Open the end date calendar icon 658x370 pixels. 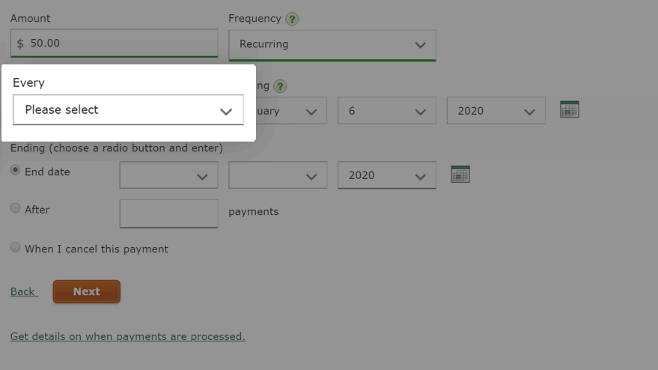tap(460, 175)
